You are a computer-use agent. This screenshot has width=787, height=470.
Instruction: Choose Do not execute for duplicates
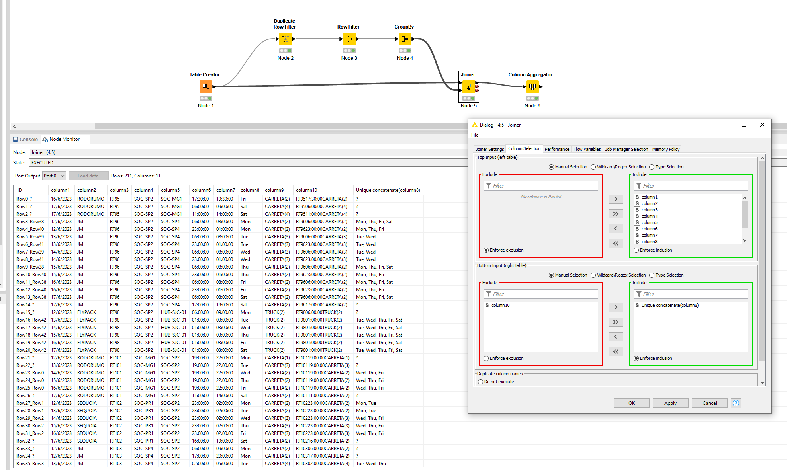point(480,382)
